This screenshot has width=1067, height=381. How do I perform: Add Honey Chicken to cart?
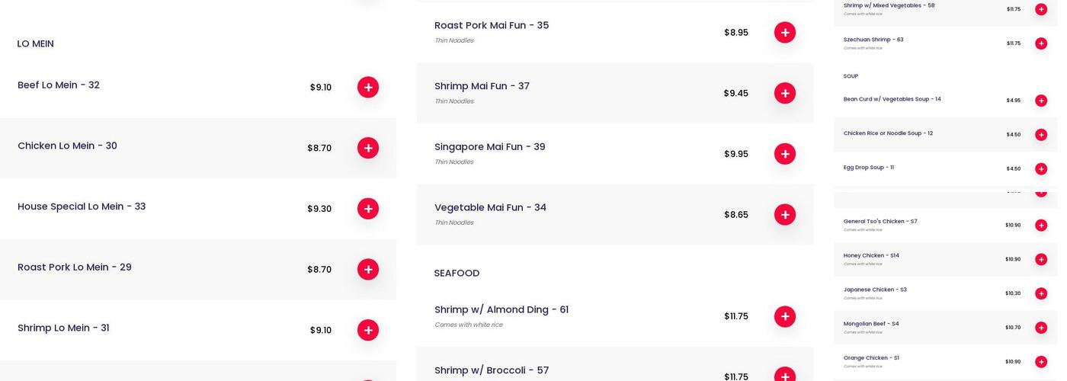click(x=1041, y=259)
